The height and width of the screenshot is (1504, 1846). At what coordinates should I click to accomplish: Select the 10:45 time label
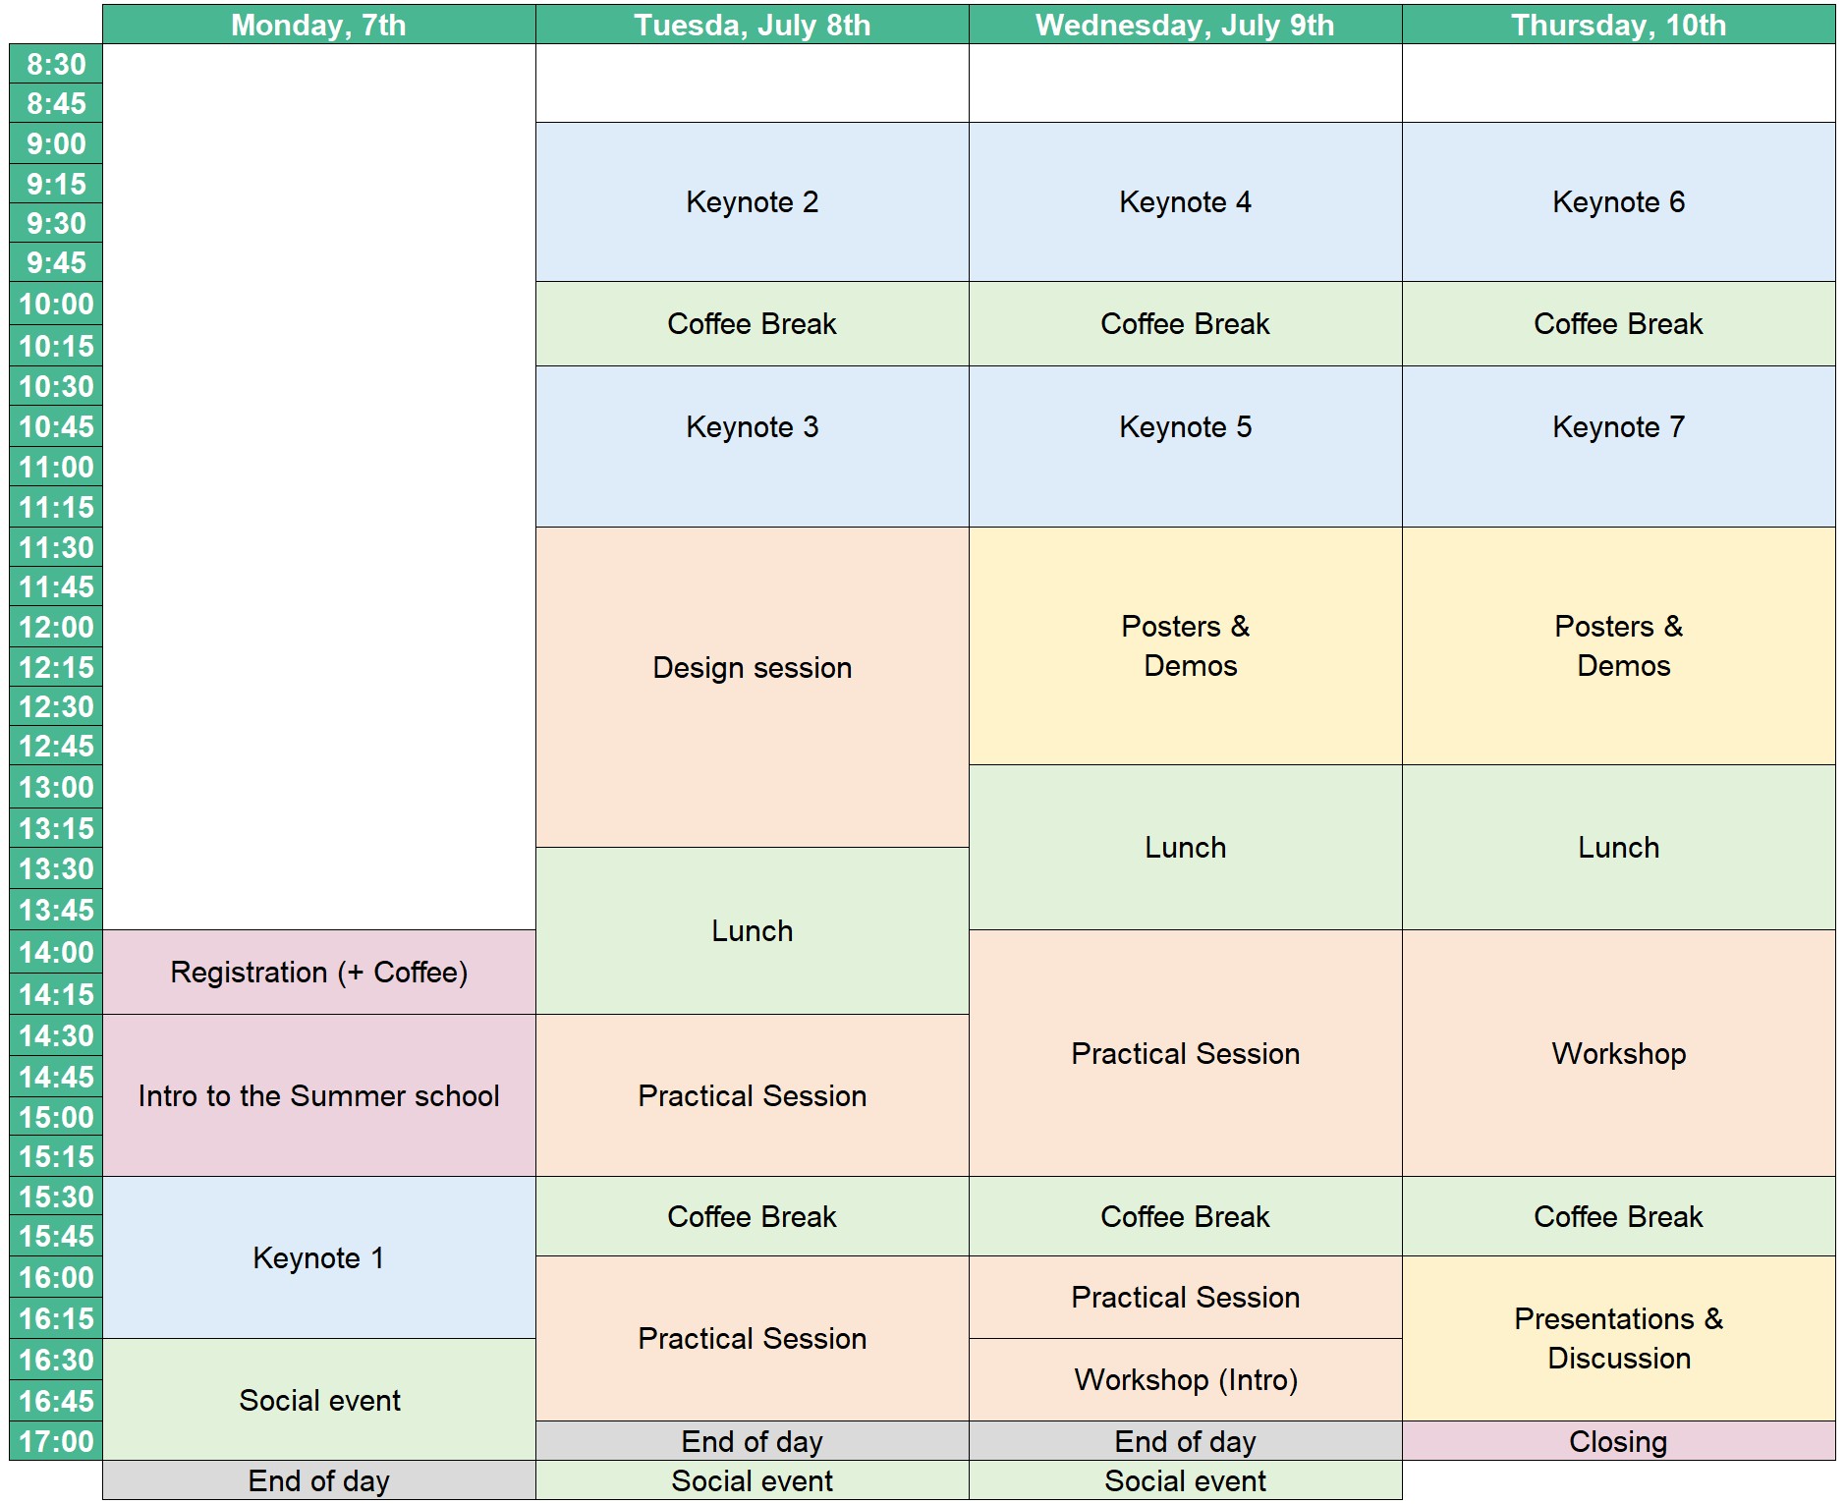[56, 426]
